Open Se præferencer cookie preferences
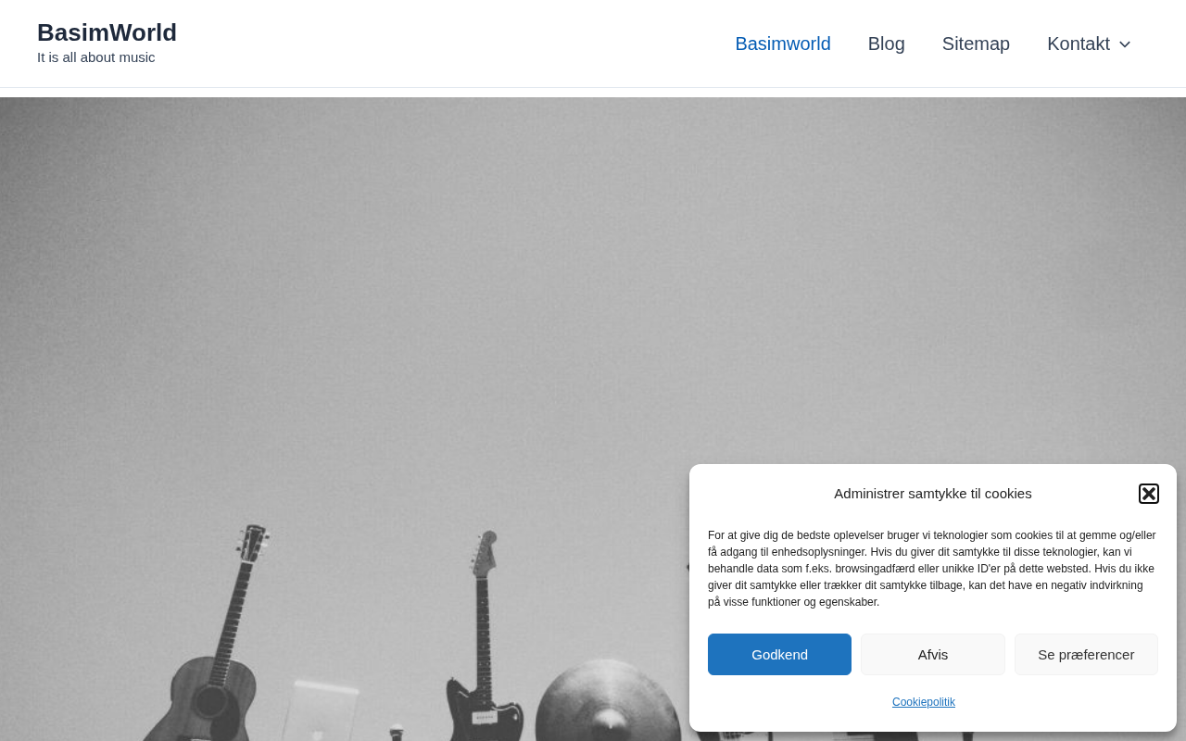This screenshot has height=741, width=1186. (1086, 654)
